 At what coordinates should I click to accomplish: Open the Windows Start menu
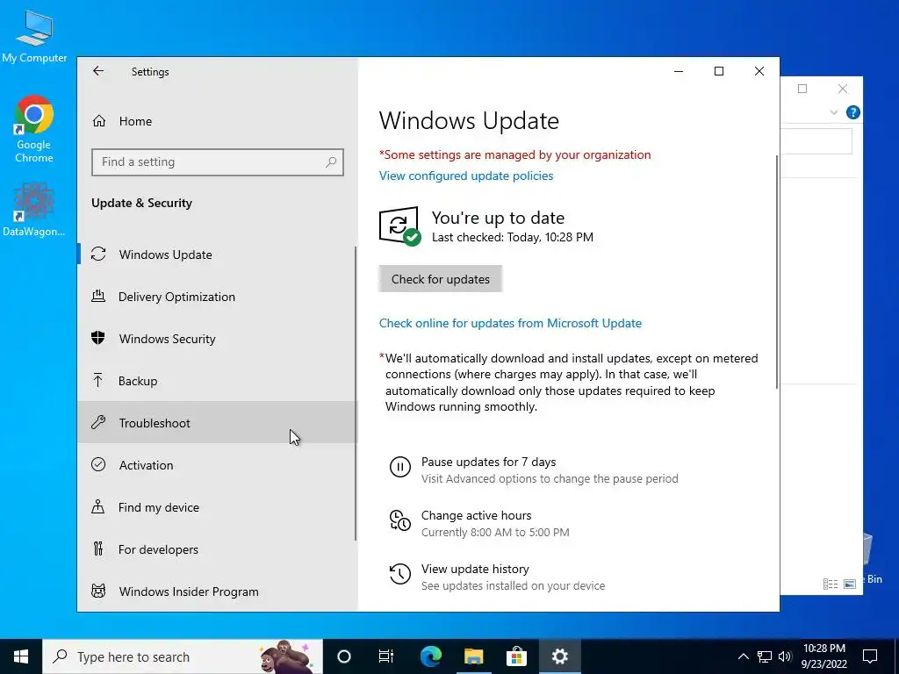(21, 656)
